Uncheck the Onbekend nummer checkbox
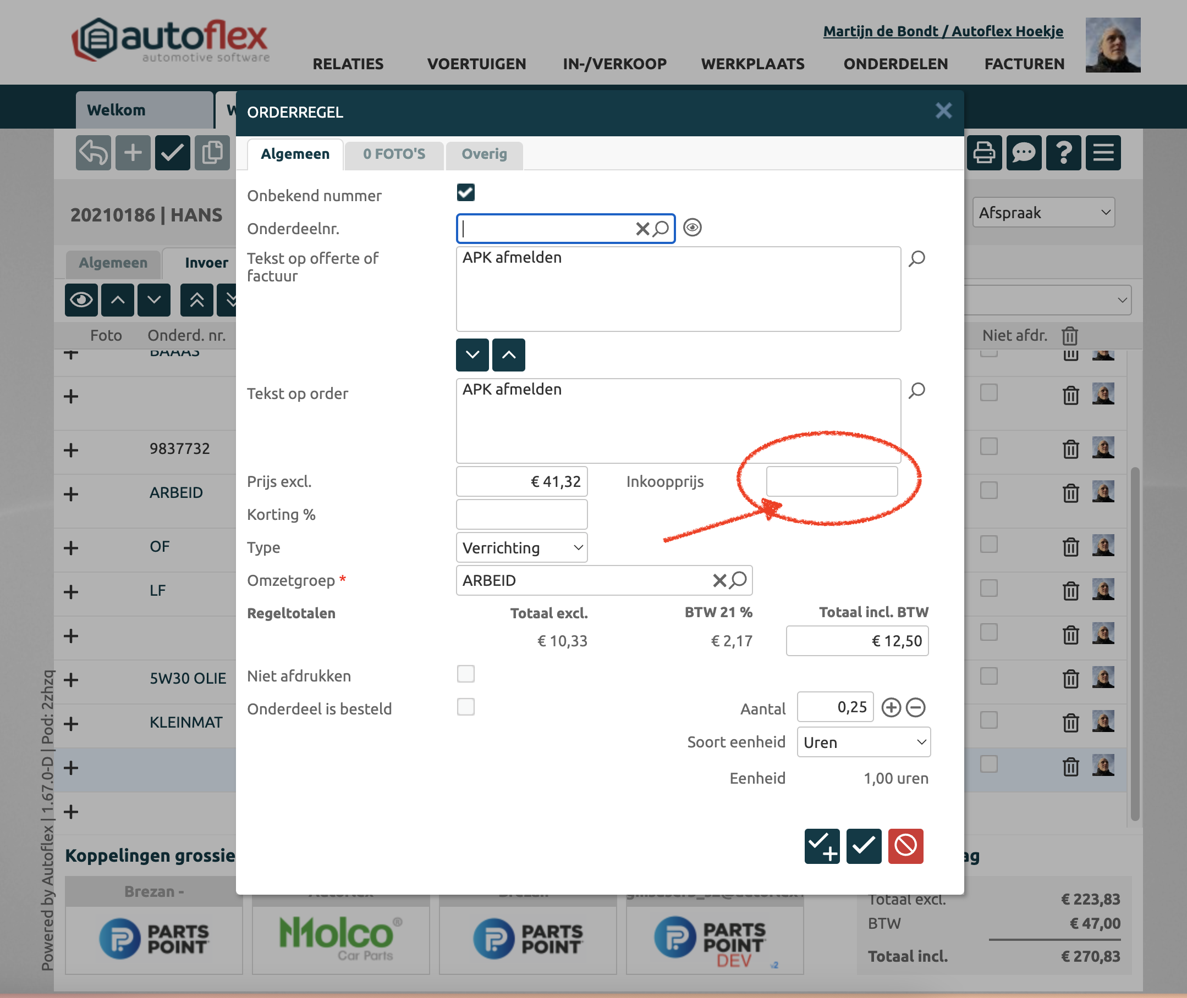 point(465,193)
